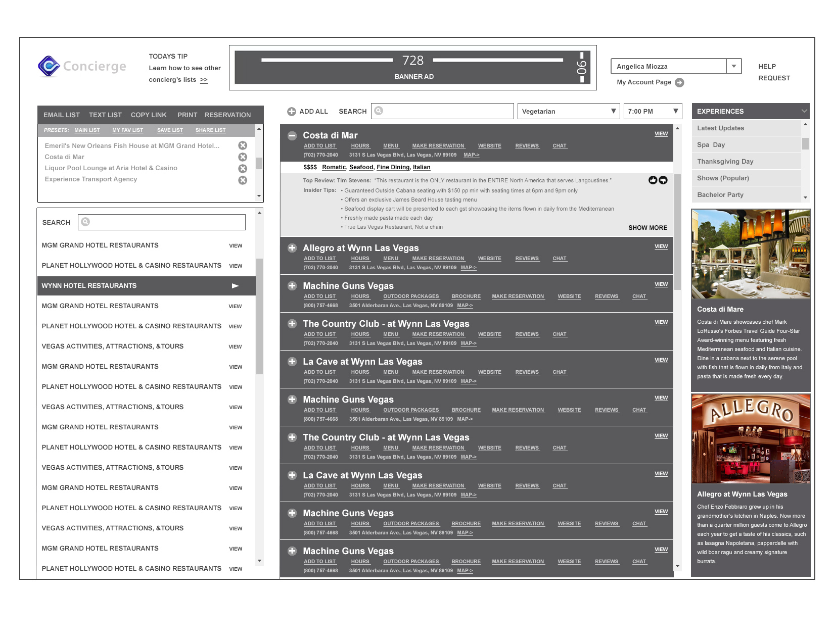
Task: Click thumbs up on Costa di Mar review
Action: tap(653, 180)
